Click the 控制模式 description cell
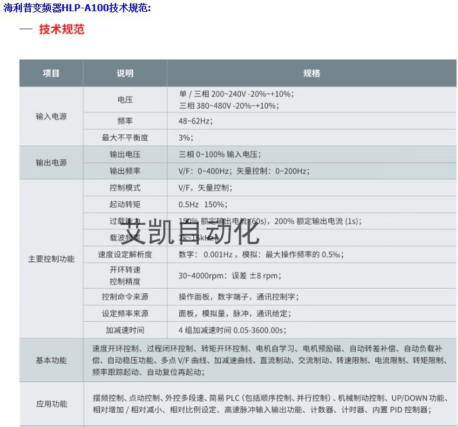Image resolution: width=458 pixels, height=427 pixels. pyautogui.click(x=125, y=187)
